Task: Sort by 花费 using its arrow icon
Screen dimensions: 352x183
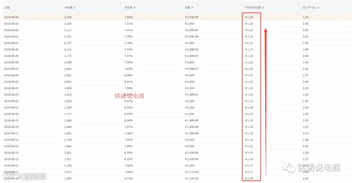Action: [192, 8]
